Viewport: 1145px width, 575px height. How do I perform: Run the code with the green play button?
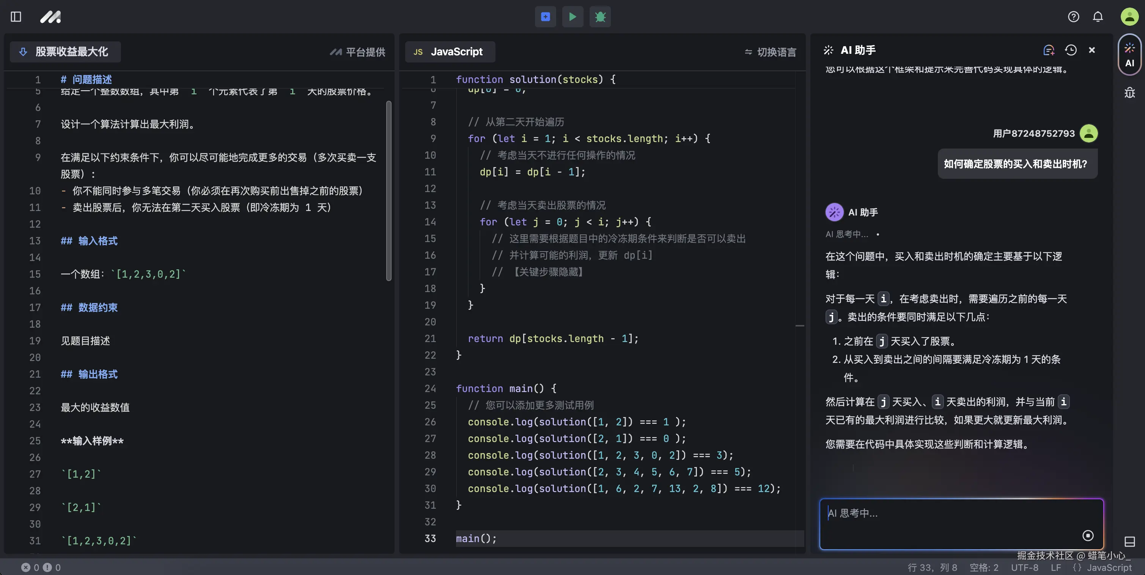point(572,16)
